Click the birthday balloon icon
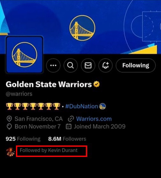The image size is (161, 178). pos(9,126)
